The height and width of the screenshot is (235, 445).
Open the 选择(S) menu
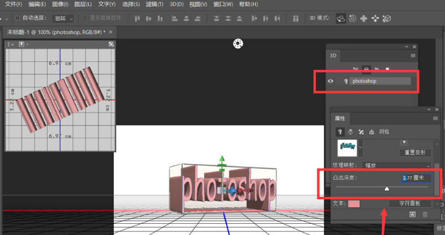131,4
